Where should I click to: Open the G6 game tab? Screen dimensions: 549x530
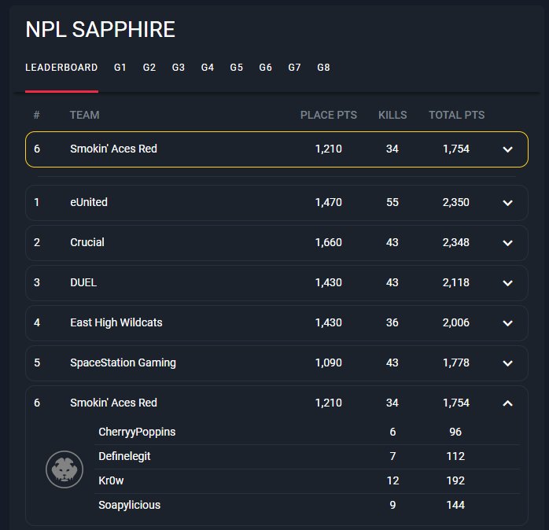pos(265,67)
